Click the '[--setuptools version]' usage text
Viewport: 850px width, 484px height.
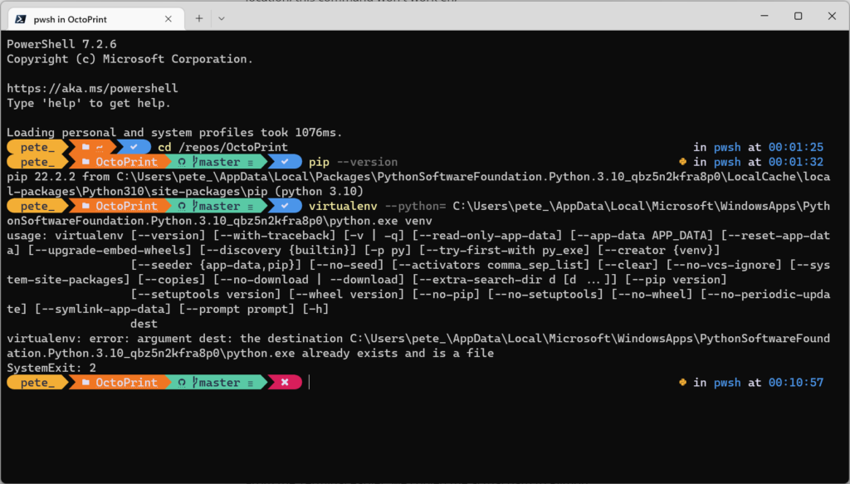[x=206, y=295]
